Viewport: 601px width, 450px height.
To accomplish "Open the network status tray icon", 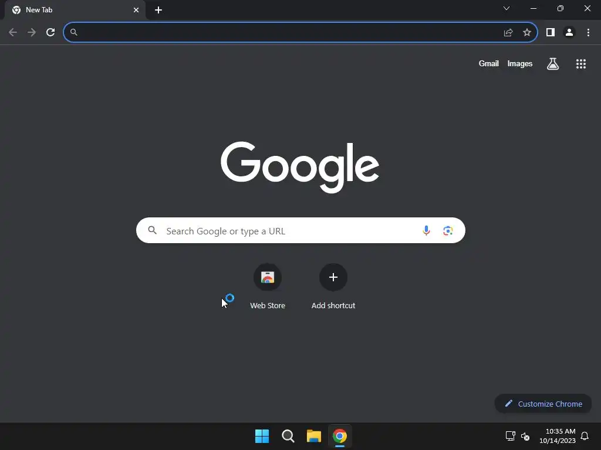I will tap(510, 436).
